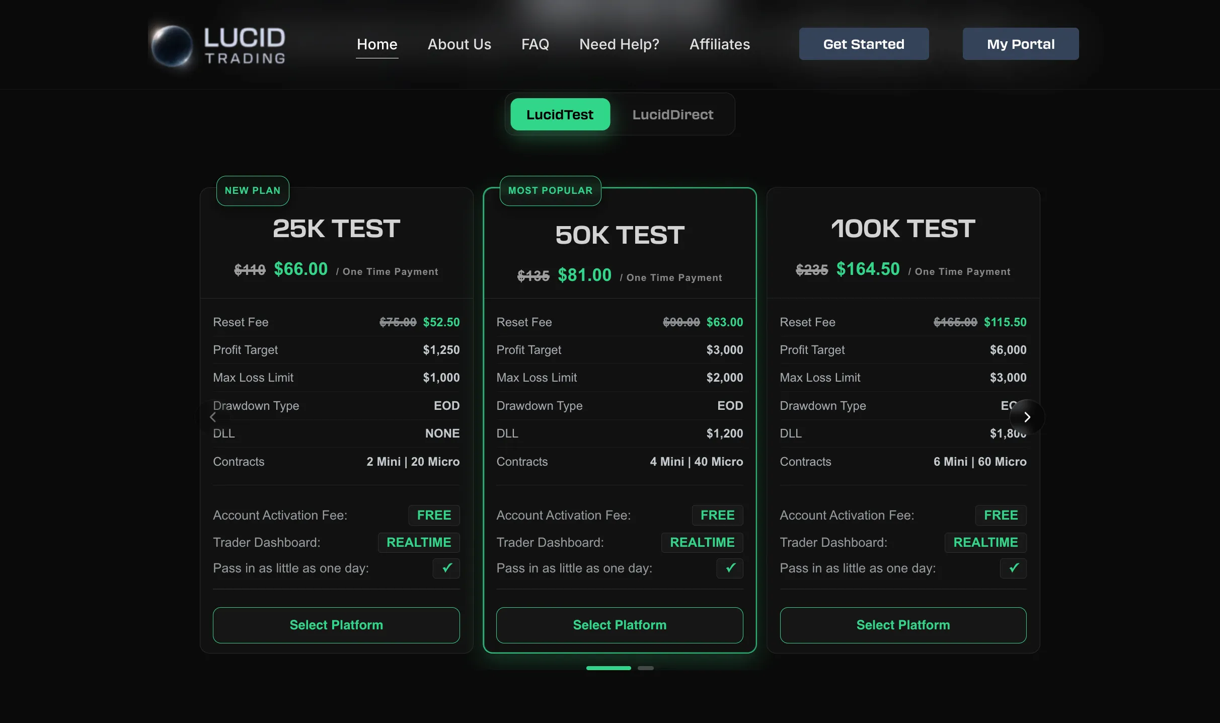The image size is (1220, 723).
Task: Click the Lucid Trading orb logo
Action: click(x=172, y=46)
